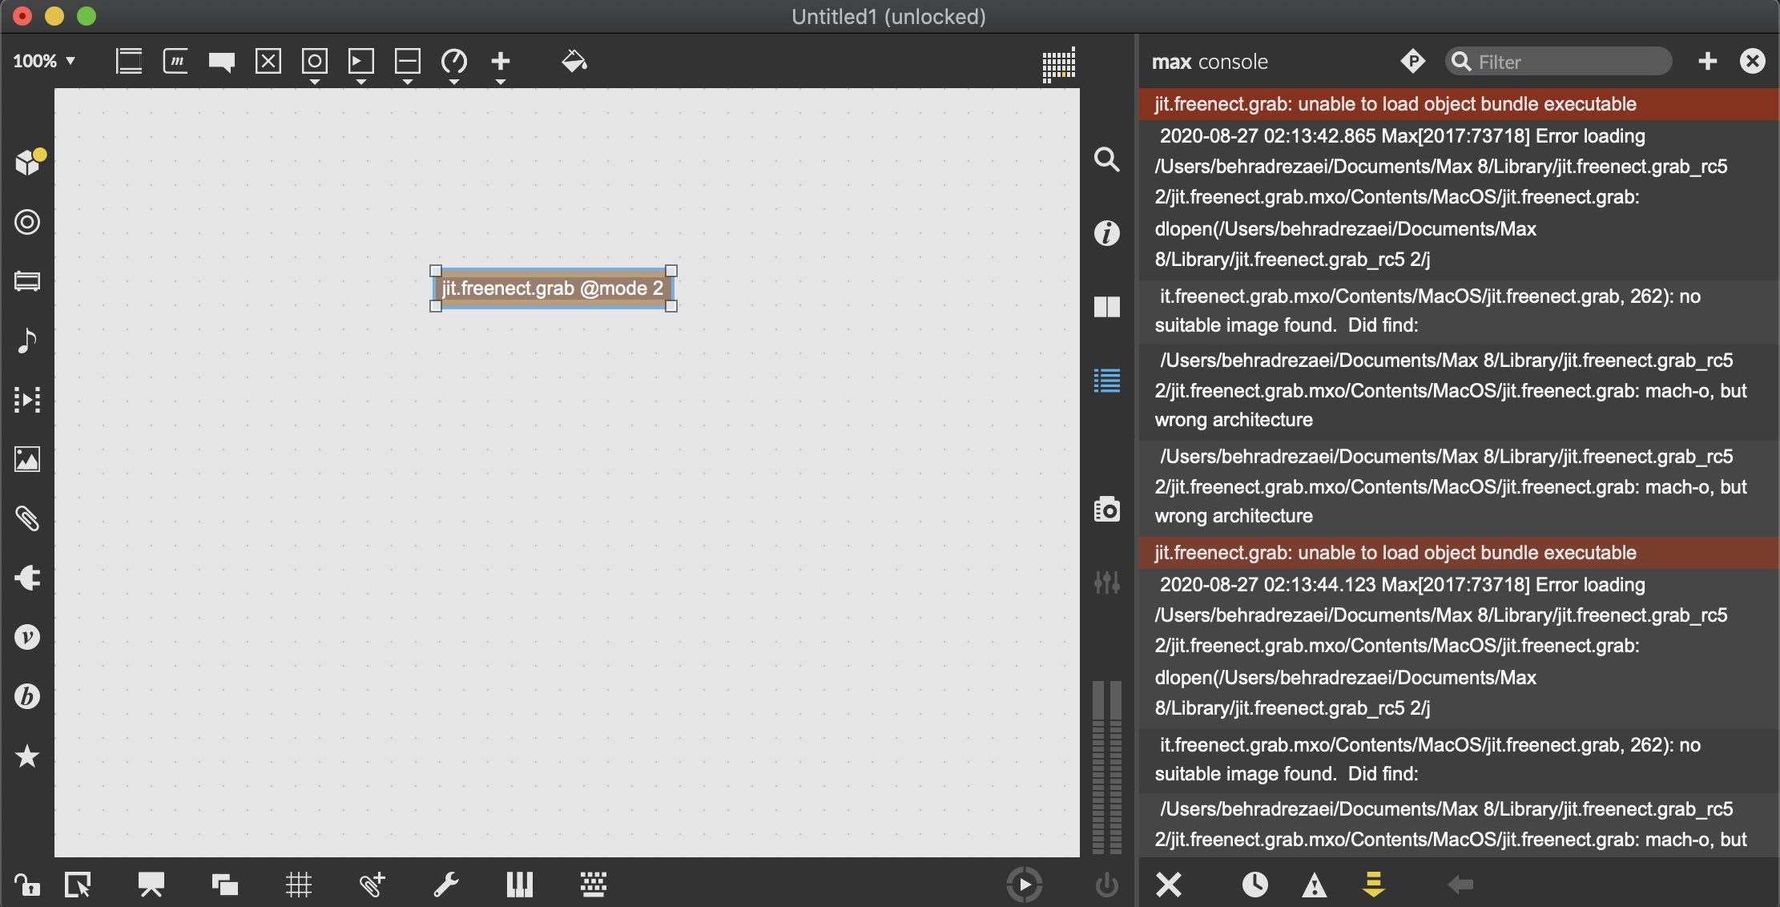This screenshot has width=1780, height=907.
Task: Add a new object box from the toolbar
Action: click(129, 61)
